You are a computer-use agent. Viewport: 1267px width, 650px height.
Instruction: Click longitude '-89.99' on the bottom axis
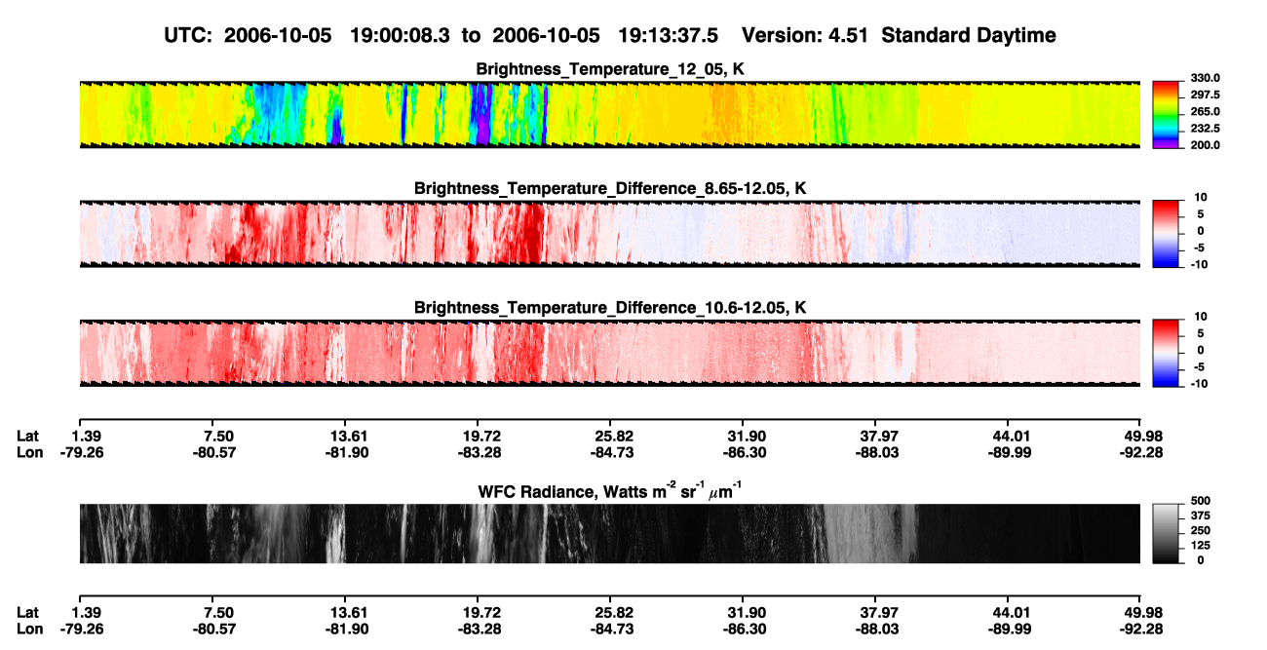(1008, 629)
